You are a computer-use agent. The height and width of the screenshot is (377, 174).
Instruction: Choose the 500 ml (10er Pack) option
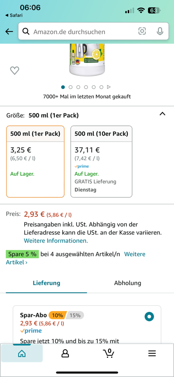coord(101,162)
